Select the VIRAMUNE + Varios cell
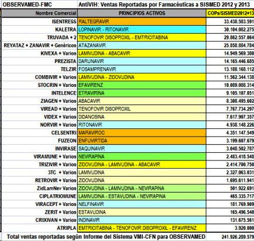 tap(40, 156)
